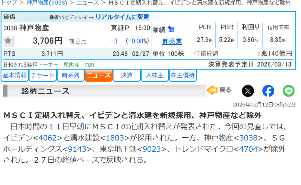Click the 戻る back arrow button
Viewport: 301px width, 185px height.
click(219, 90)
